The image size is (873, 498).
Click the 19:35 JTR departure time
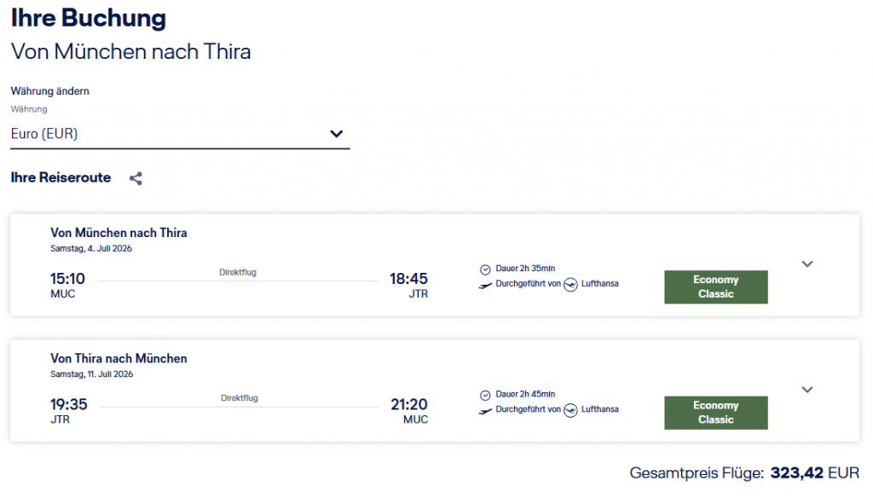(68, 404)
